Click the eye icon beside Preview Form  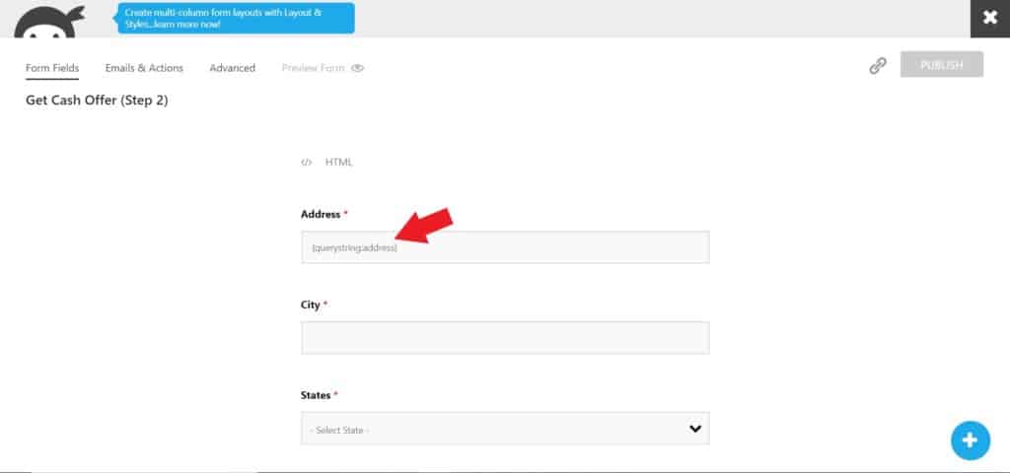pos(357,68)
